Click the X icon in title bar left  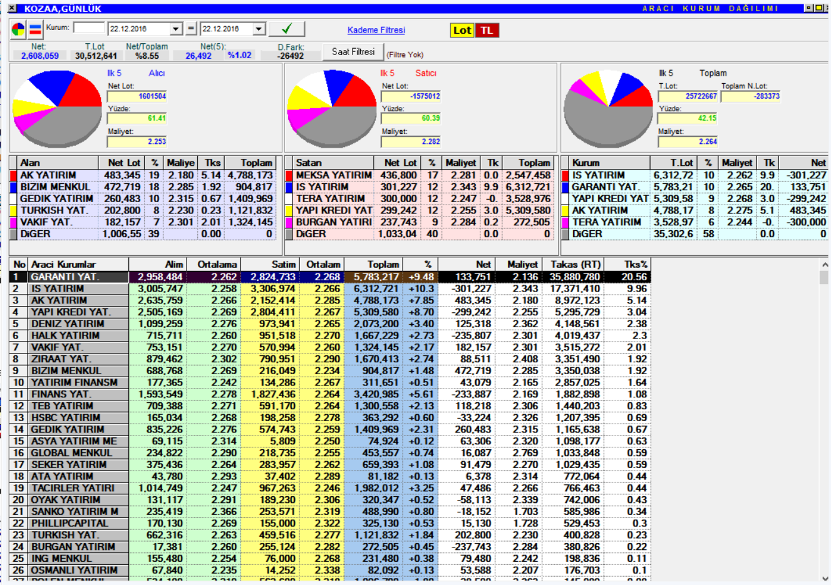(12, 8)
